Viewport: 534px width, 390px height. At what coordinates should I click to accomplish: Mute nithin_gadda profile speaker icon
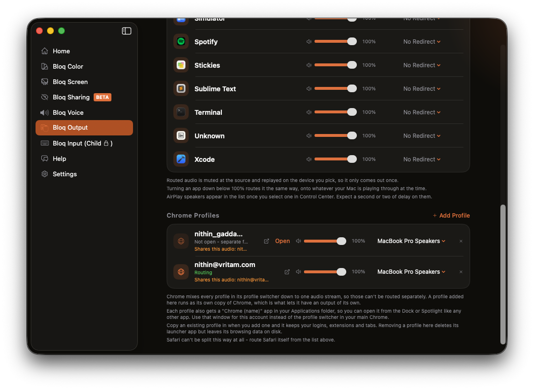pyautogui.click(x=298, y=241)
